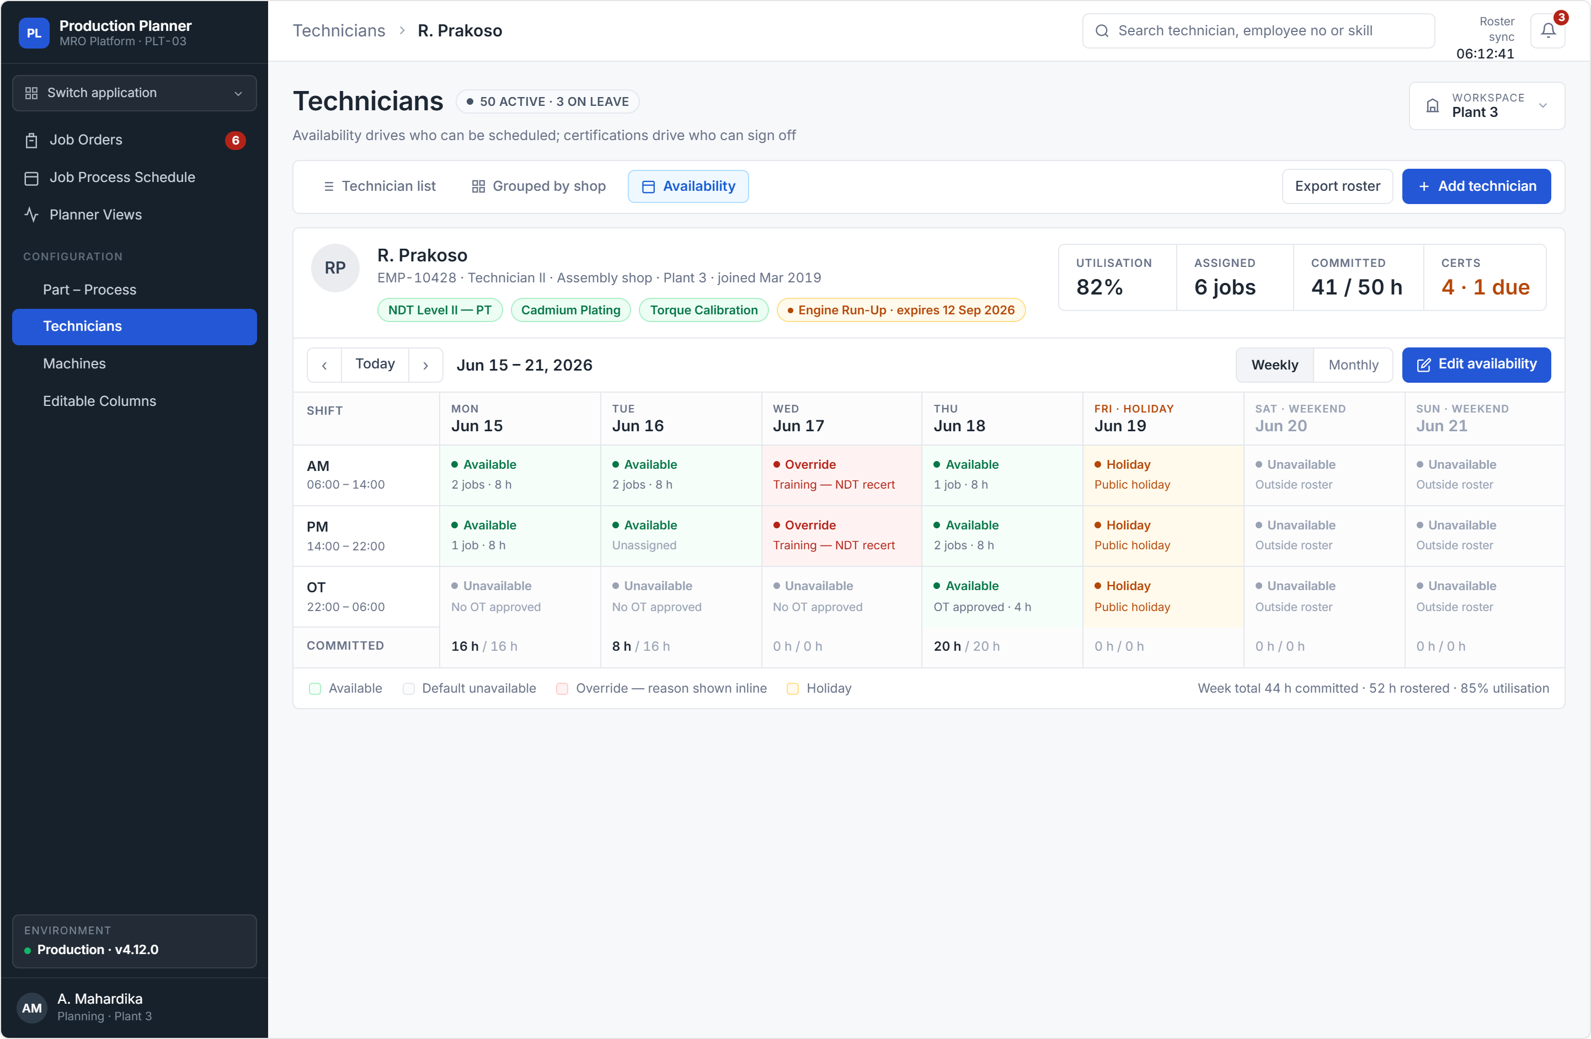Viewport: 1591px width, 1039px height.
Task: Click the plus icon on Add technician
Action: point(1424,186)
